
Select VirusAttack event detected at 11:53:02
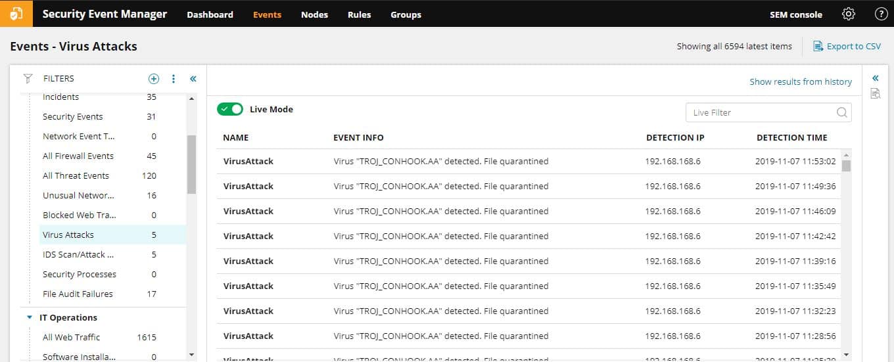click(x=529, y=161)
